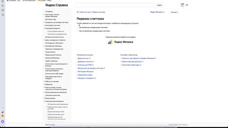Open 'Подписка на уведомления' subitem
This screenshot has height=128, width=228.
pyautogui.click(x=57, y=34)
